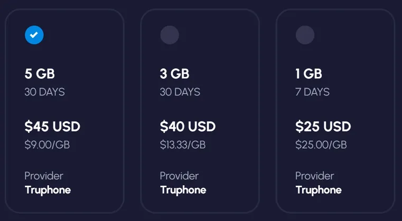Click the $40 USD price

(x=188, y=127)
